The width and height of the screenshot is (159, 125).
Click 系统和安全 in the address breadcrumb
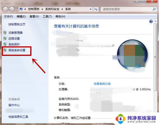pyautogui.click(x=52, y=9)
